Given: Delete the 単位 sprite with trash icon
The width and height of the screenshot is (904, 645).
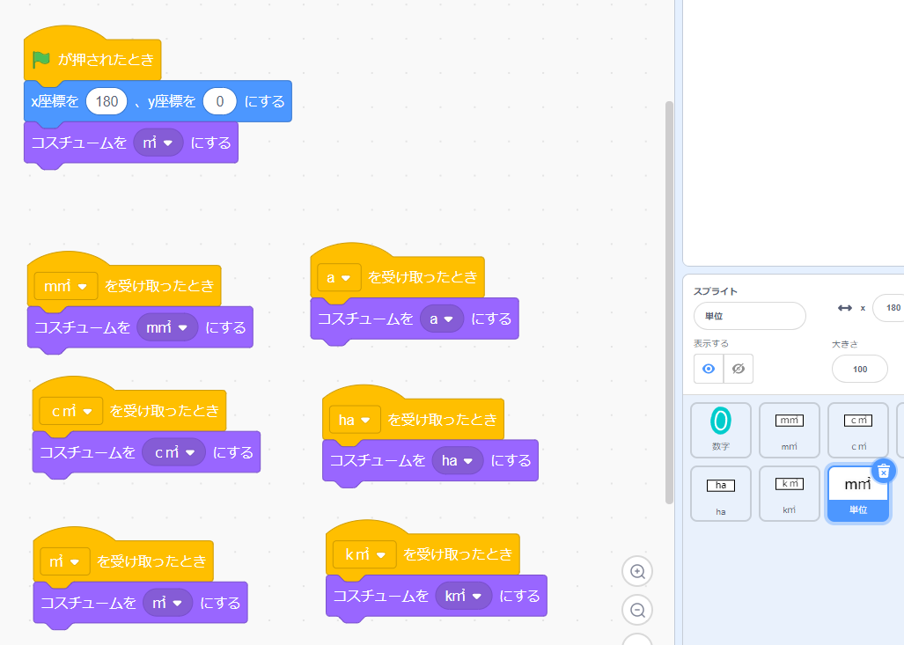Looking at the screenshot, I should tap(884, 471).
